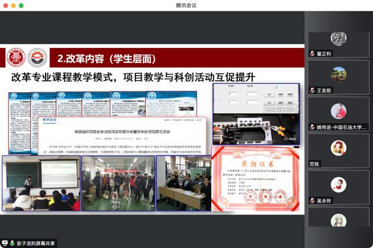Click the green microphone icon in the sharing bar

click(x=13, y=243)
